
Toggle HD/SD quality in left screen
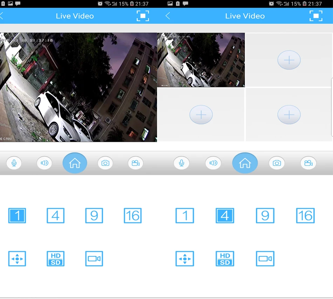click(55, 259)
